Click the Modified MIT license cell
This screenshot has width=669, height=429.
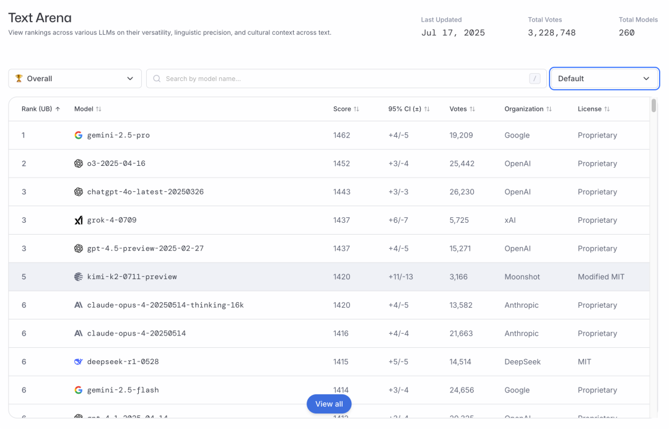(601, 277)
